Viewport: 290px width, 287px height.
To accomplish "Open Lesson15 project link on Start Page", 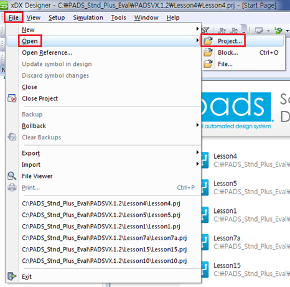I will pos(227,266).
